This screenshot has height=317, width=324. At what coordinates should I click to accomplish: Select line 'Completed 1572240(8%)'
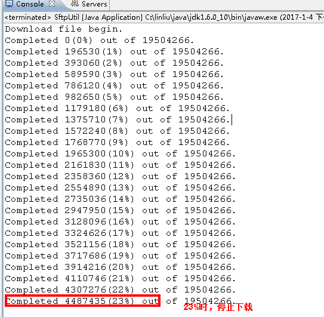click(x=118, y=131)
